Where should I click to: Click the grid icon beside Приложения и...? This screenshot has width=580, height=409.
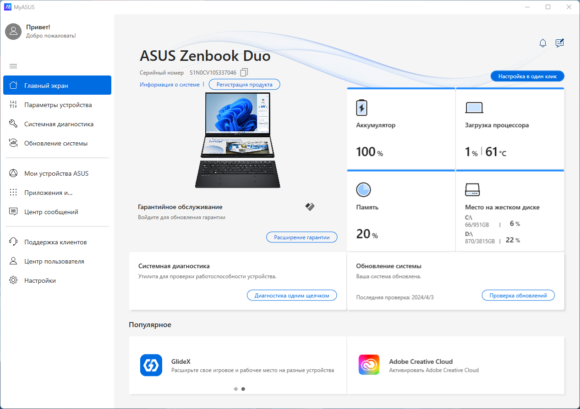coord(14,193)
